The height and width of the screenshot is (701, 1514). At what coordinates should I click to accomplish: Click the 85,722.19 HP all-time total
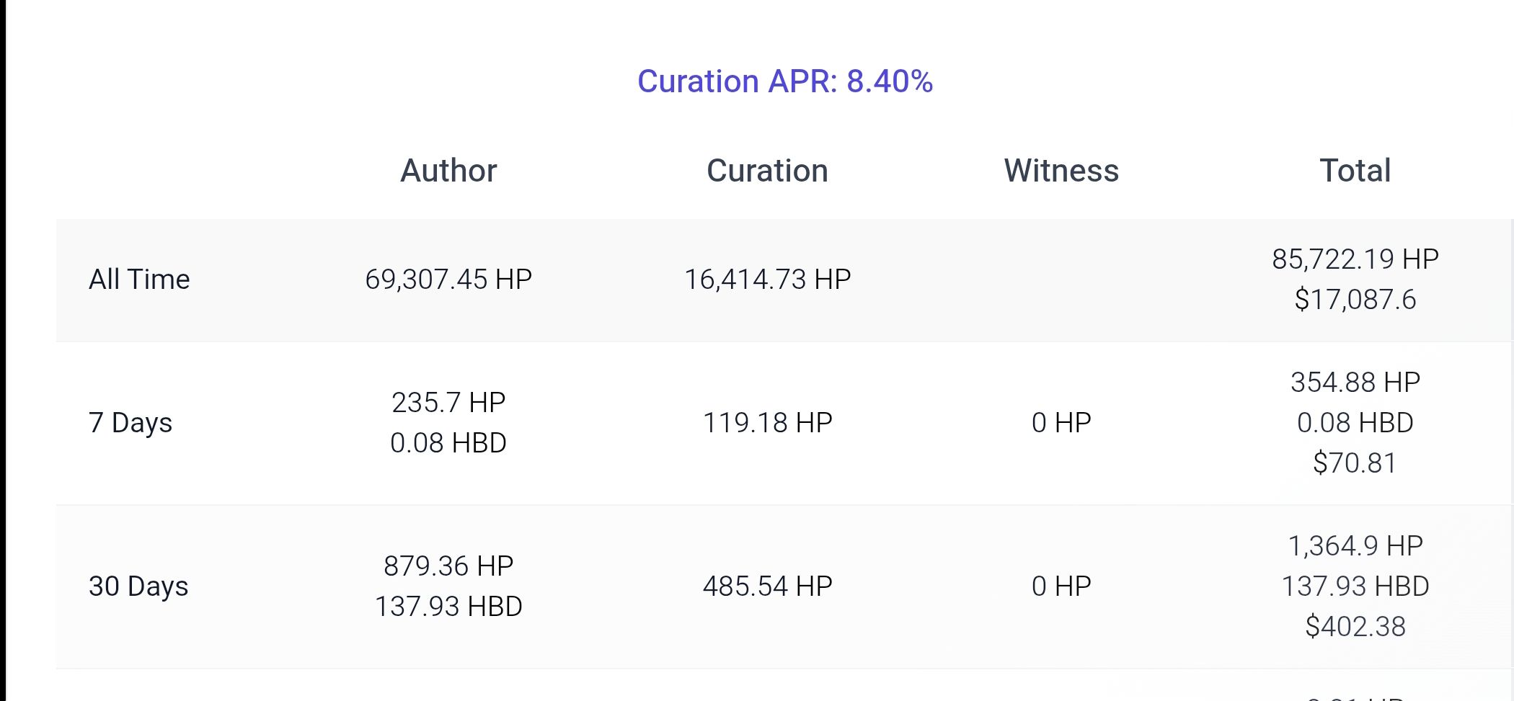(1355, 259)
